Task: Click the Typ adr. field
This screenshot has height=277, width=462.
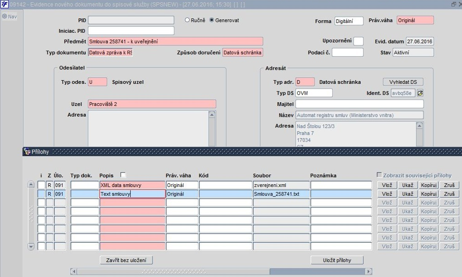Action: click(x=305, y=82)
